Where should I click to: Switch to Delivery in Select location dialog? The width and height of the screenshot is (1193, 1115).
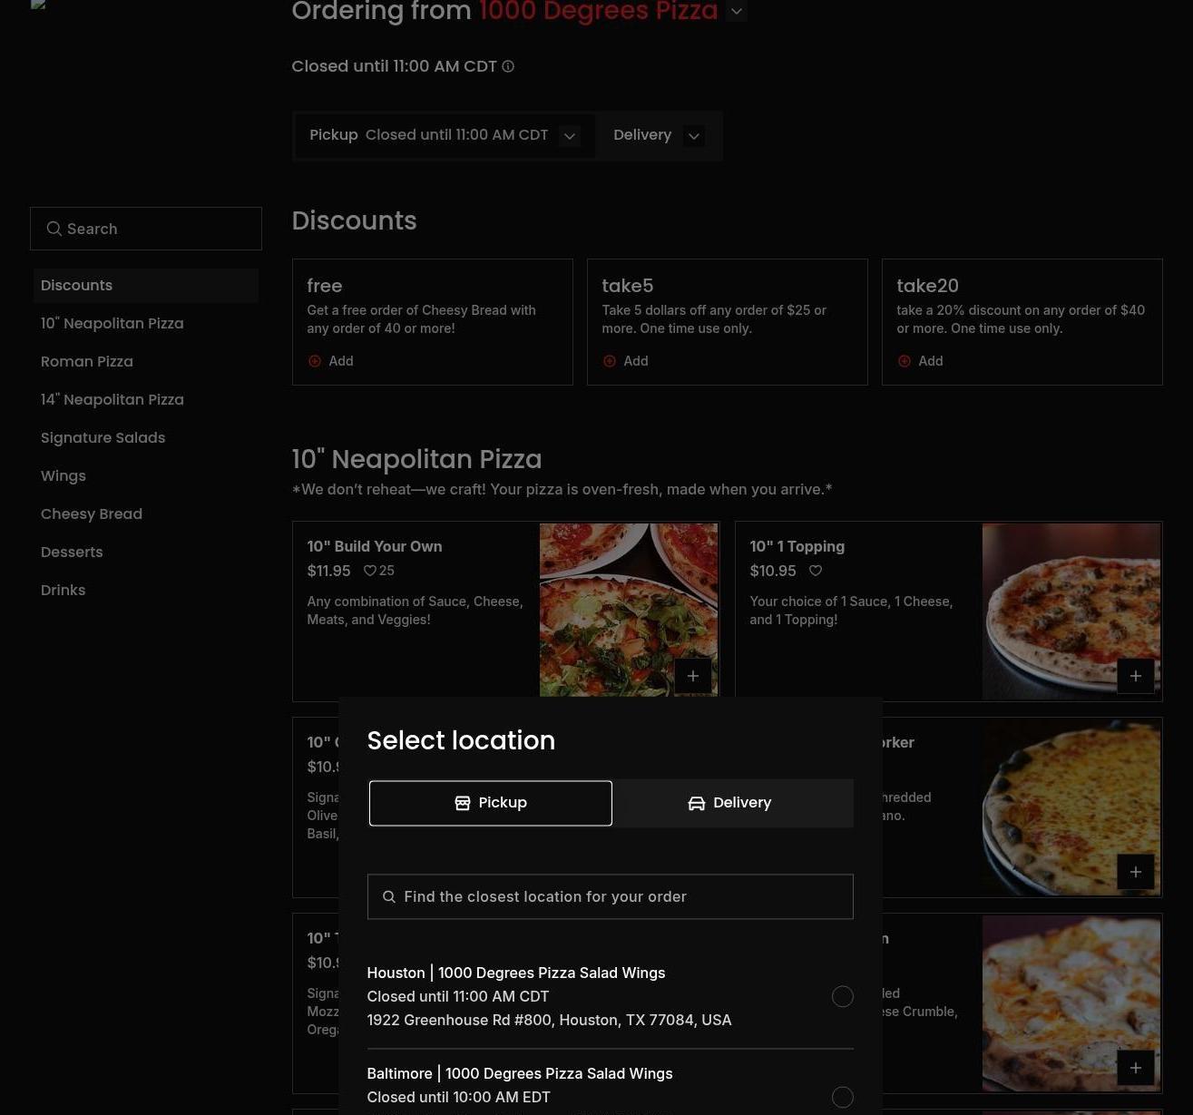pos(731,803)
